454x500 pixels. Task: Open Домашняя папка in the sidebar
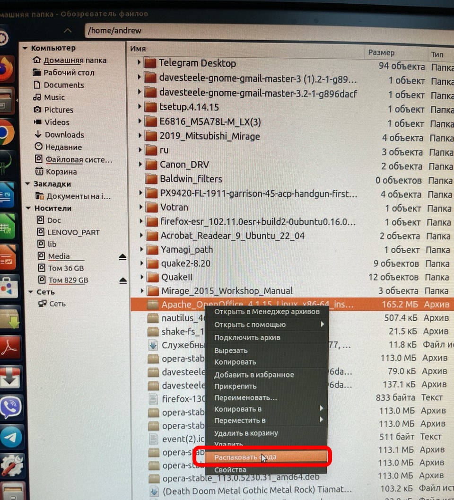click(x=75, y=60)
